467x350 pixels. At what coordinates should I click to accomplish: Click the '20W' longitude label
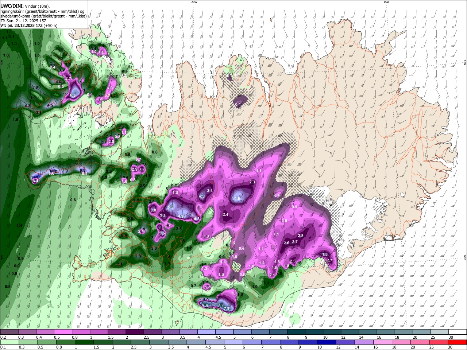coord(194,2)
